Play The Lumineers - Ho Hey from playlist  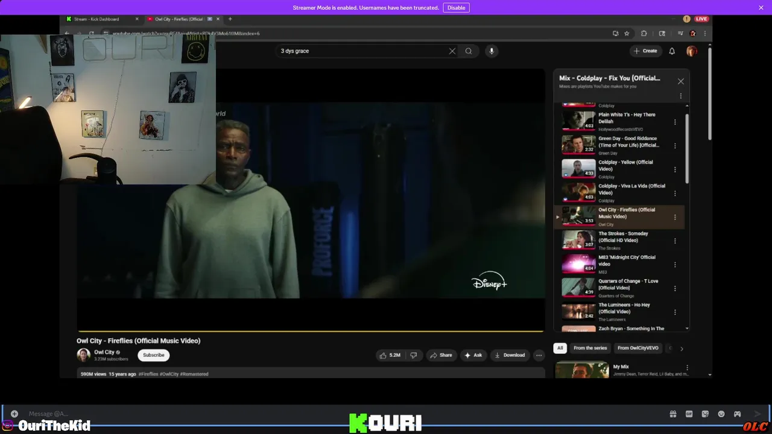point(619,312)
